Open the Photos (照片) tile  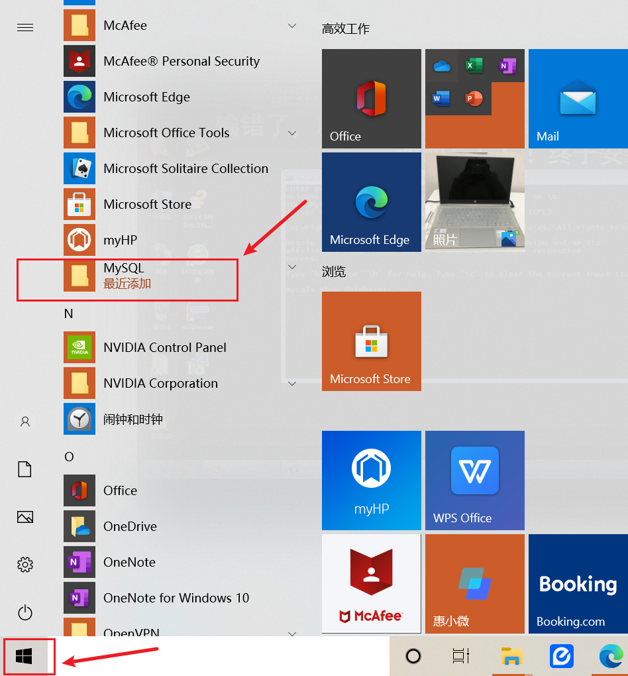475,202
